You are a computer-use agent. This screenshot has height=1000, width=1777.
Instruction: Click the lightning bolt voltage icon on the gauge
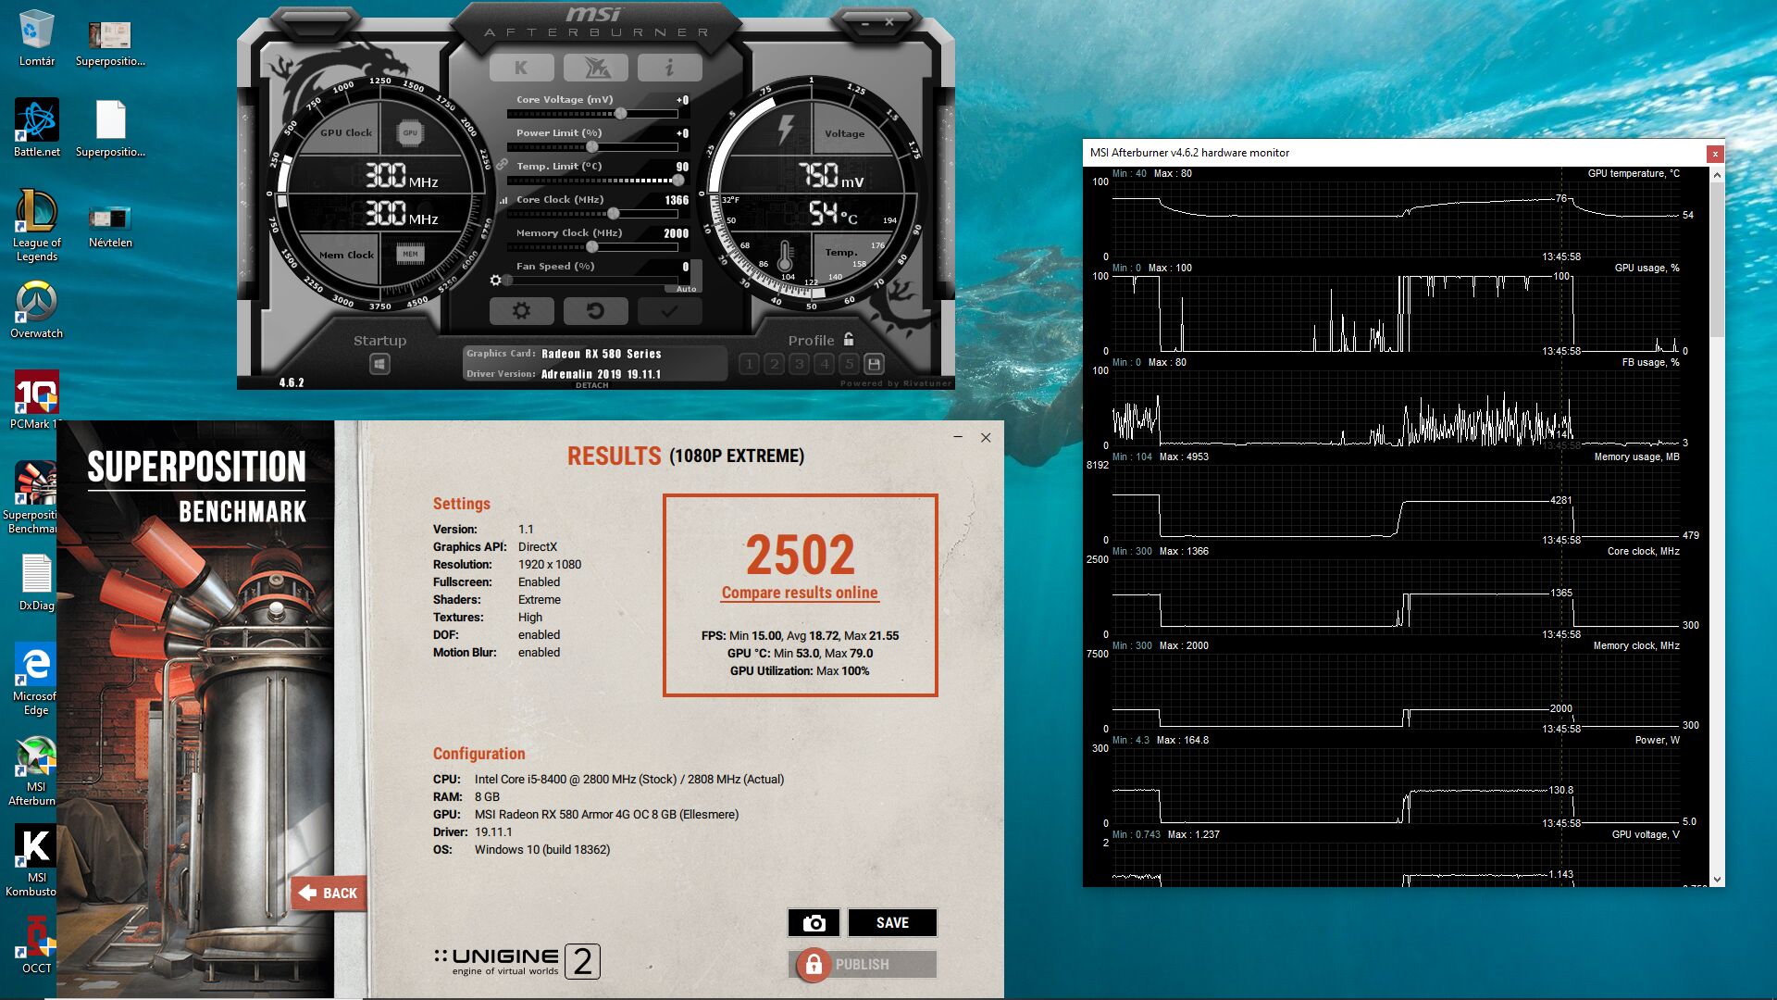point(785,129)
